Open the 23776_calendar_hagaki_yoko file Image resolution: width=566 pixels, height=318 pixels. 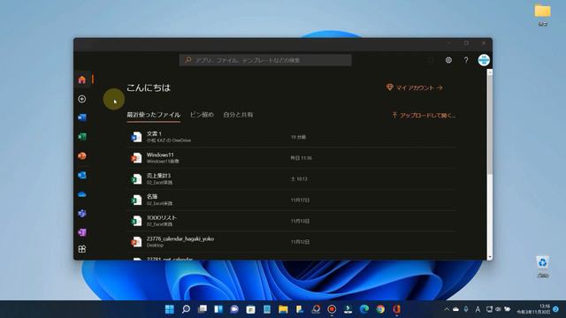pyautogui.click(x=291, y=241)
